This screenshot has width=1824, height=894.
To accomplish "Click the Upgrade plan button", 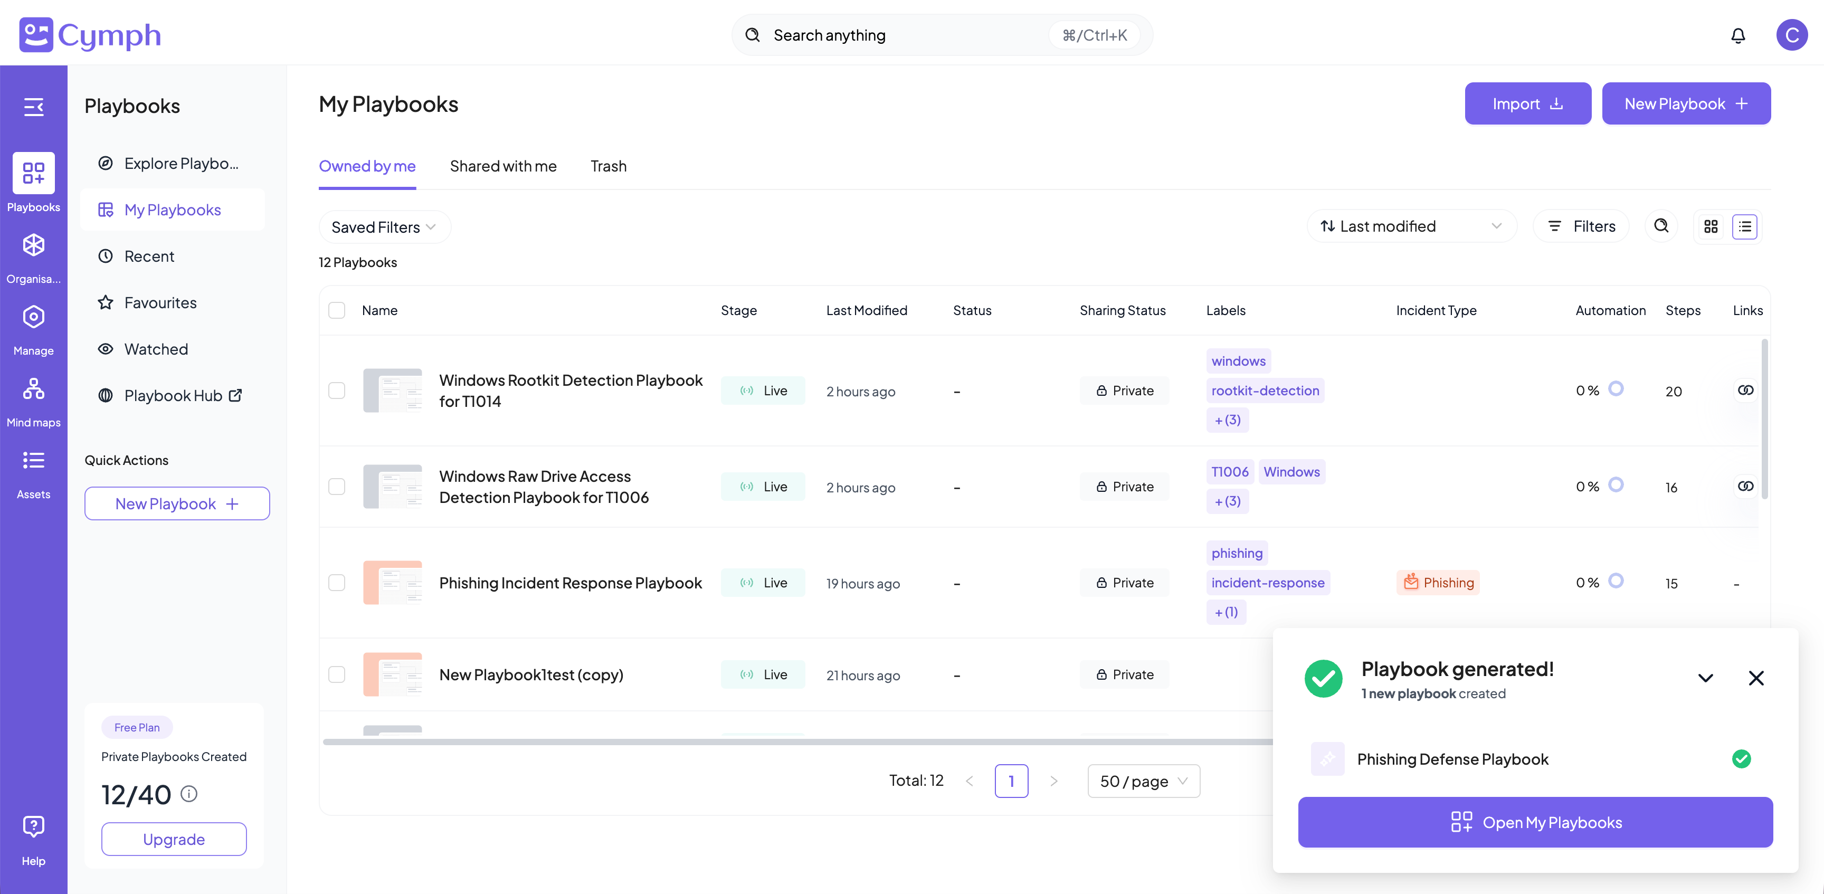I will 174,840.
